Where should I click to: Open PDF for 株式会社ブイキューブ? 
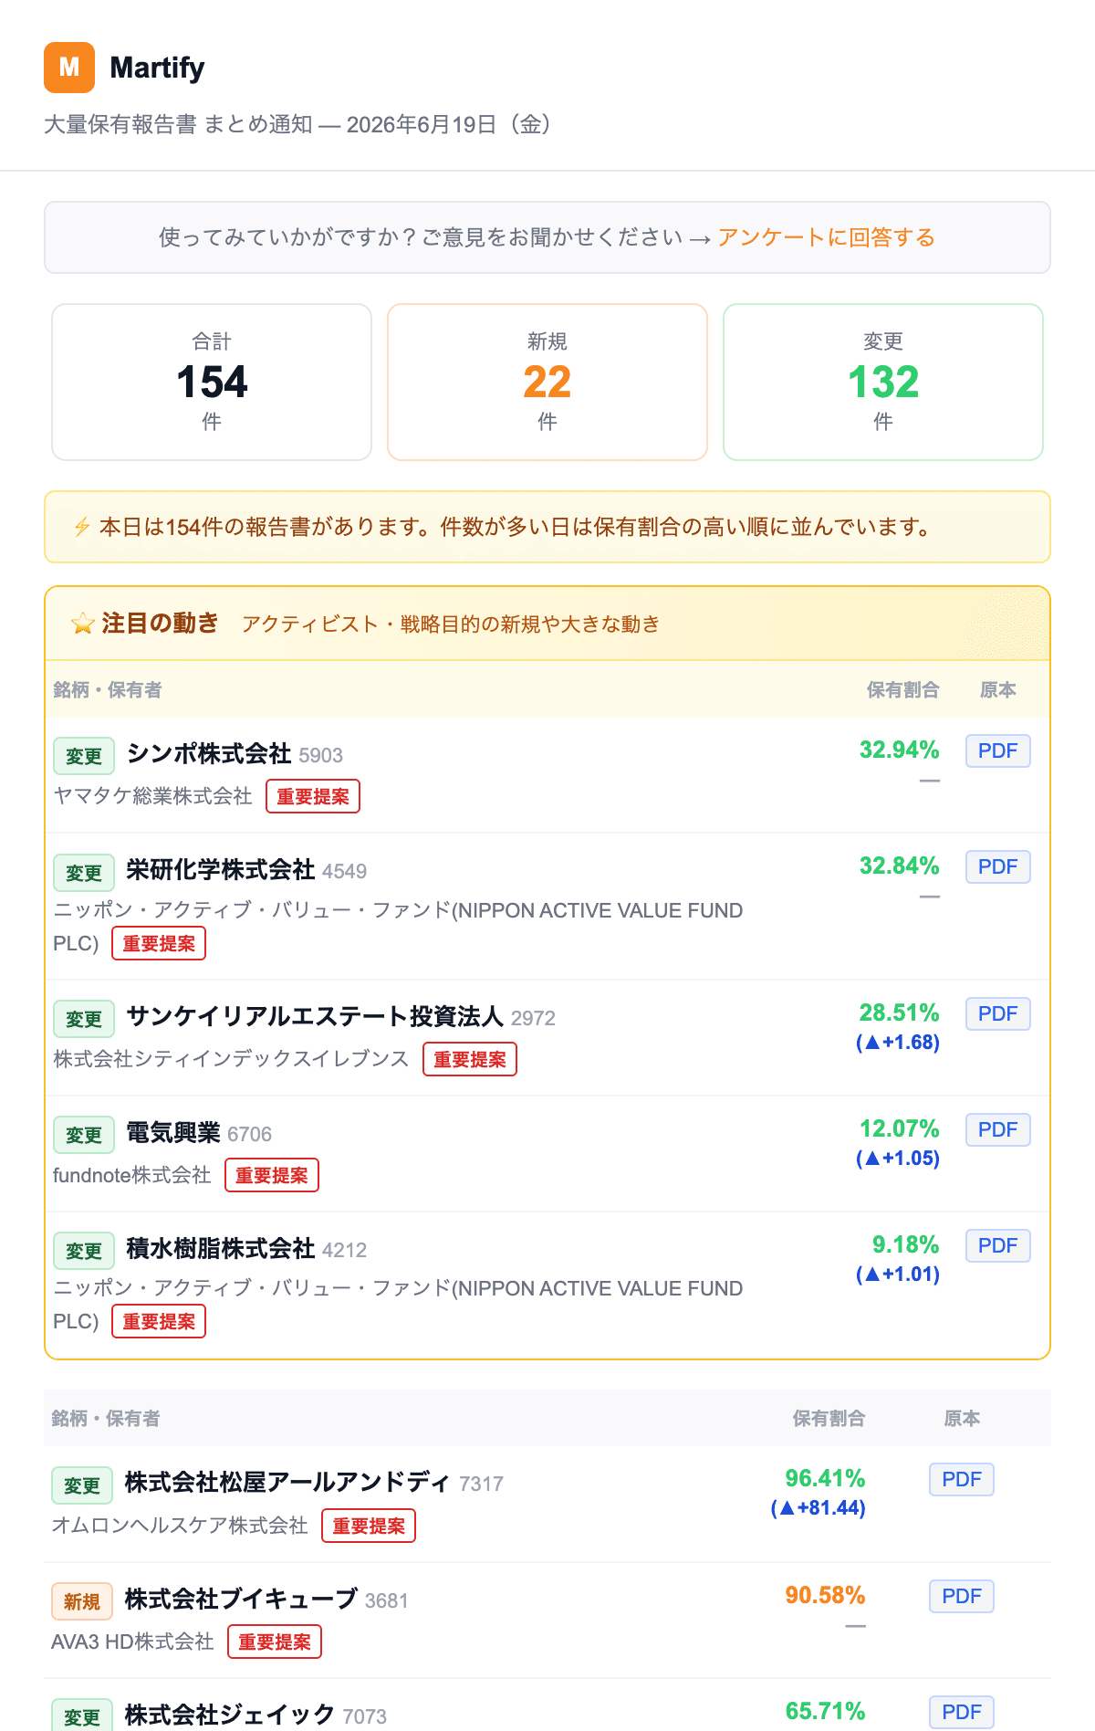(x=962, y=1596)
